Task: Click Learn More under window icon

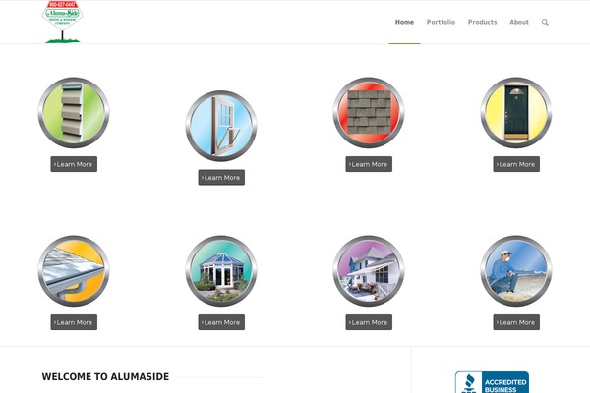Action: [x=221, y=178]
